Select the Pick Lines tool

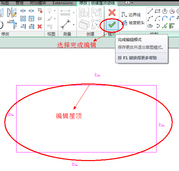click(165, 26)
